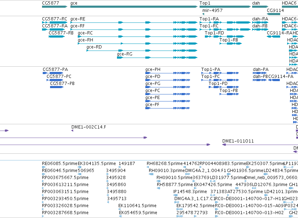Click the Top1-PC protein feature
Viewport: 298px width, 218px height.
tap(220, 80)
